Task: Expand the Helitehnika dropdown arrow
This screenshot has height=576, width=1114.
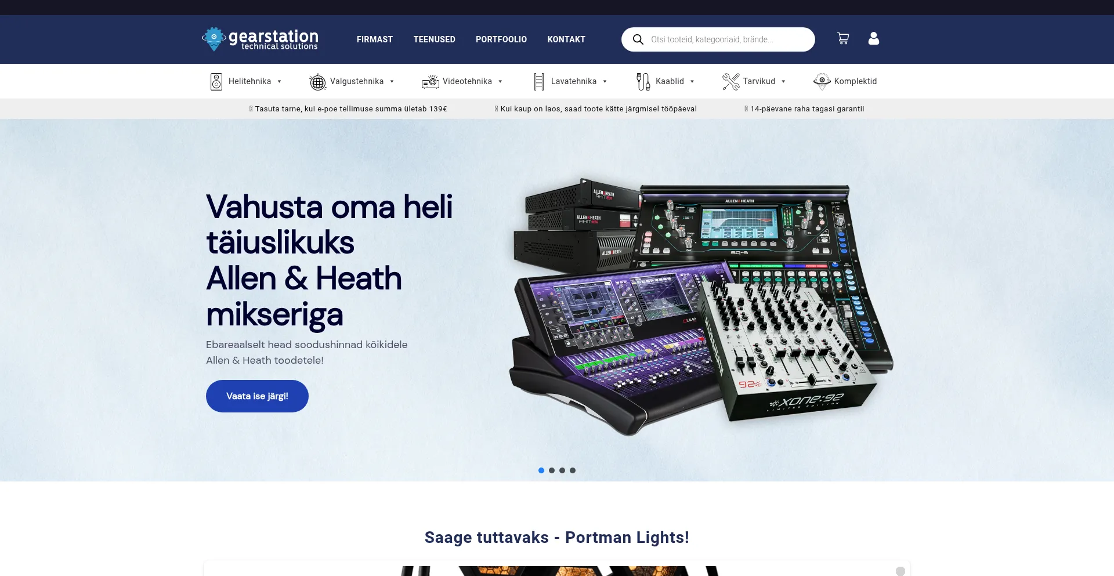Action: pos(280,82)
